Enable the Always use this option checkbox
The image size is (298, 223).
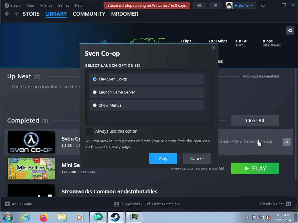(x=90, y=131)
